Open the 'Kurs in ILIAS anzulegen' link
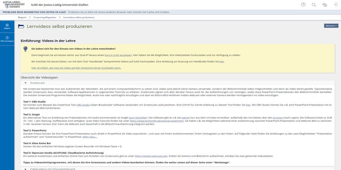Screen dimensions: 341x170 click(x=118, y=55)
